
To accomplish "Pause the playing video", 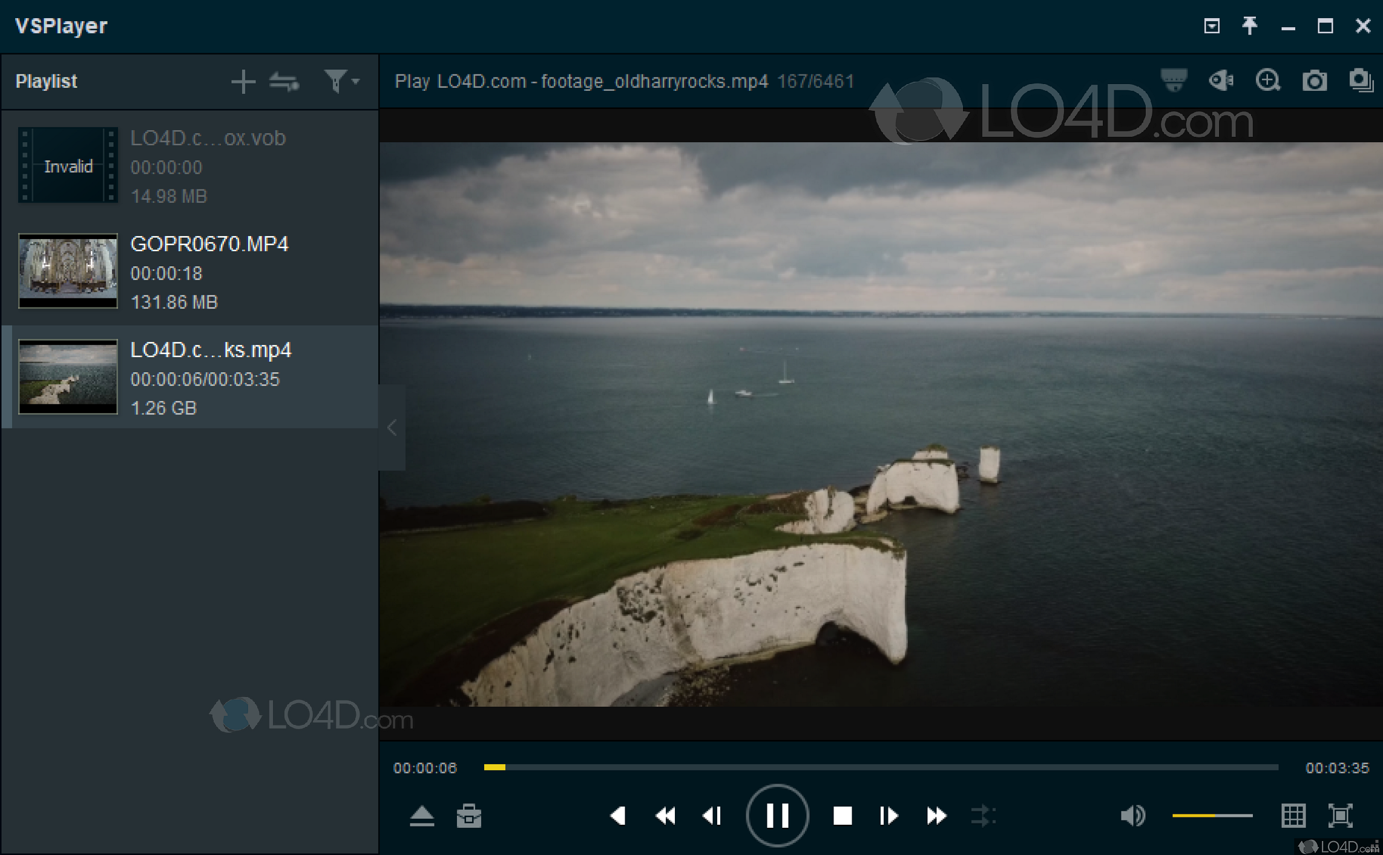I will (777, 815).
